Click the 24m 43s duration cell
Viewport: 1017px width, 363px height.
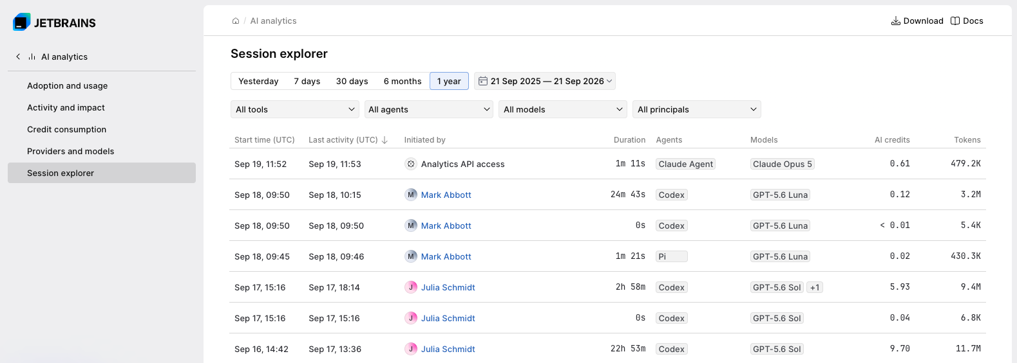pos(628,195)
